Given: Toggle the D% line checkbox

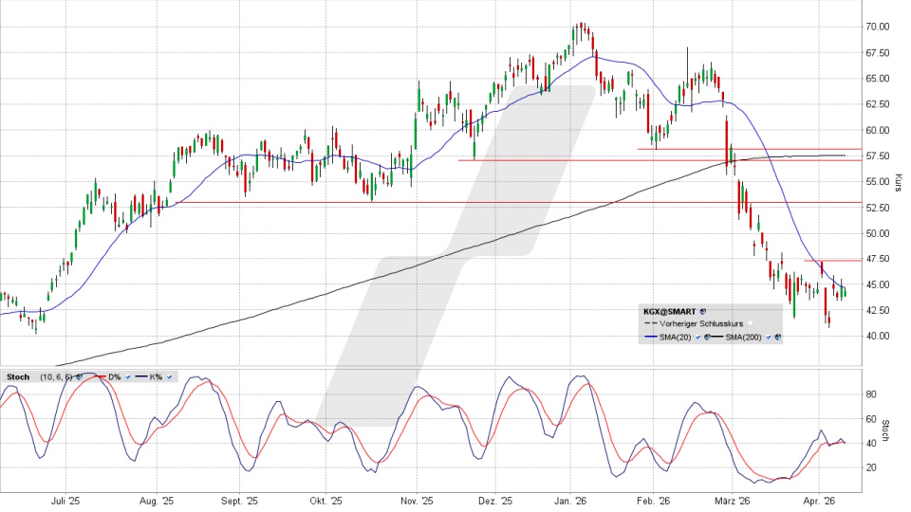Looking at the screenshot, I should click(128, 377).
